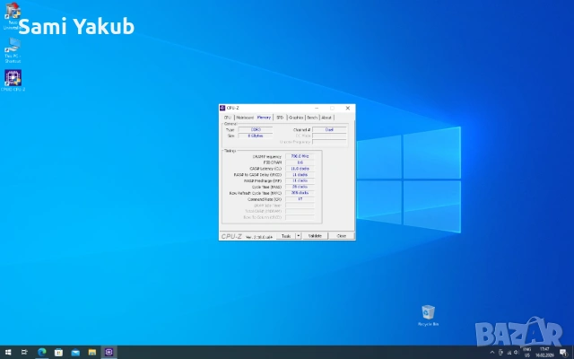
Task: Launch Microsoft Edge from the taskbar
Action: [42, 352]
